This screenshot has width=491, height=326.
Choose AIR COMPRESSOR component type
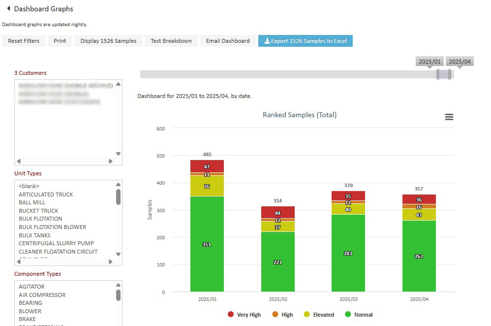pyautogui.click(x=42, y=295)
